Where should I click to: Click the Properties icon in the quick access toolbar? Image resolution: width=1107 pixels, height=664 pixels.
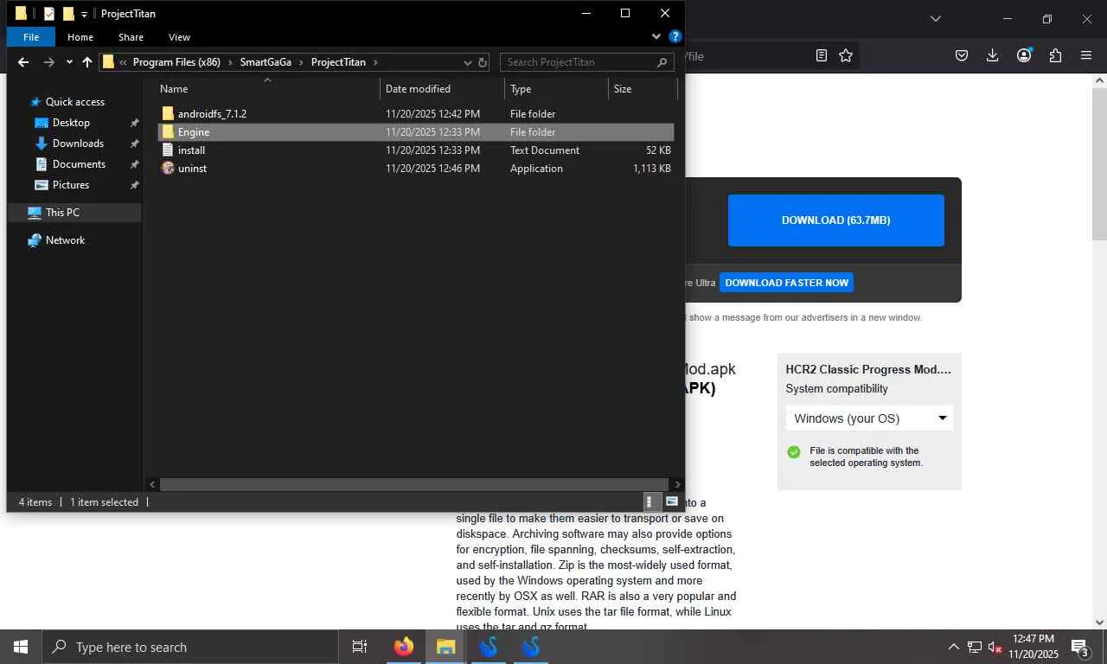(x=48, y=14)
